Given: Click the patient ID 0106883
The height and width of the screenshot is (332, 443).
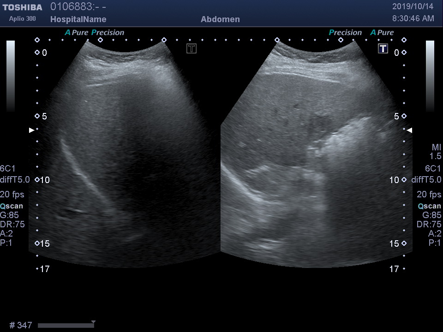Looking at the screenshot, I should pyautogui.click(x=78, y=6).
